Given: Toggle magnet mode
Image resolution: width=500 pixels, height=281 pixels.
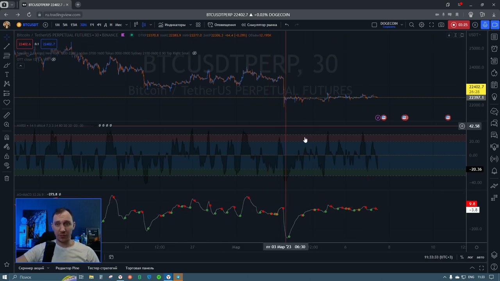Looking at the screenshot, I should (7, 137).
